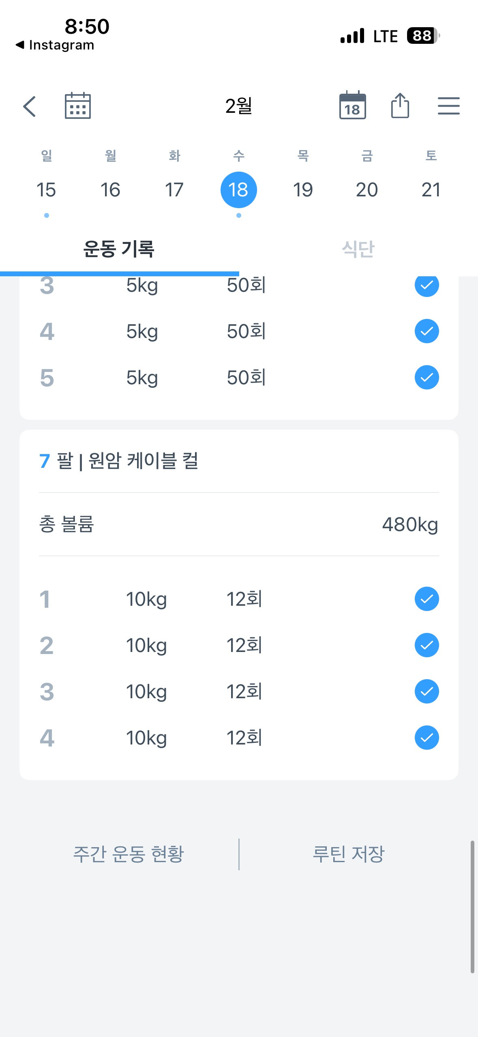The width and height of the screenshot is (478, 1037).
Task: Click the vertical scrollbar handle
Action: (472, 907)
